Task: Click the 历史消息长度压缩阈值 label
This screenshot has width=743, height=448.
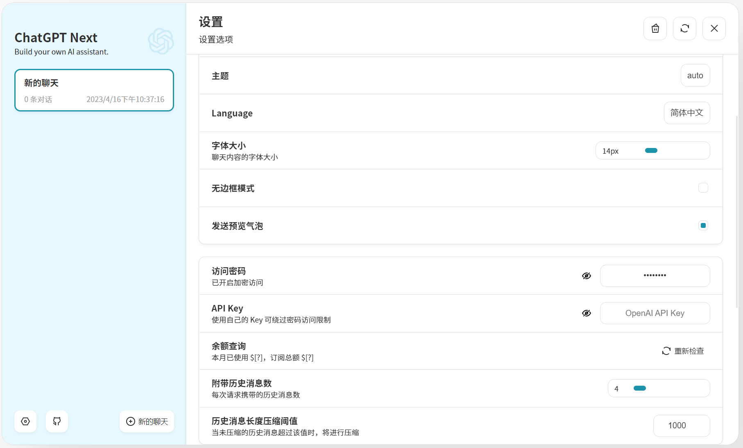Action: pyautogui.click(x=254, y=421)
